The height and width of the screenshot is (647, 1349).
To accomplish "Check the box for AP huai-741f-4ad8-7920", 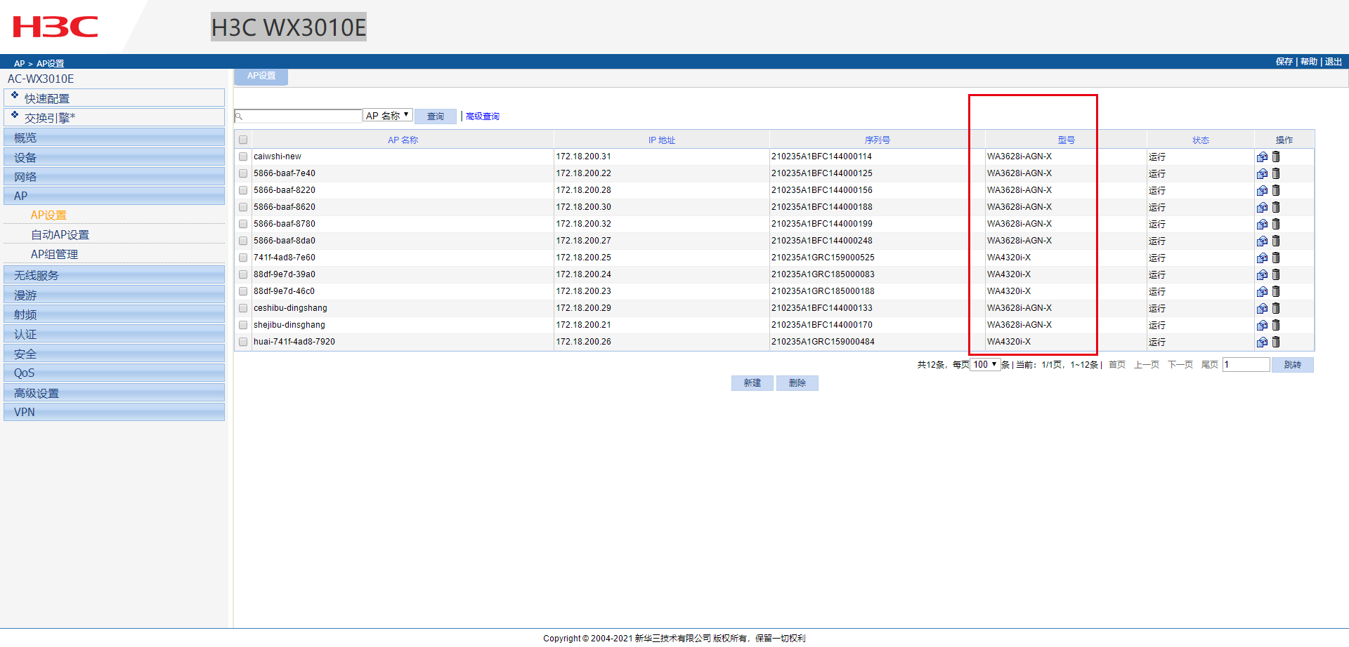I will click(243, 342).
